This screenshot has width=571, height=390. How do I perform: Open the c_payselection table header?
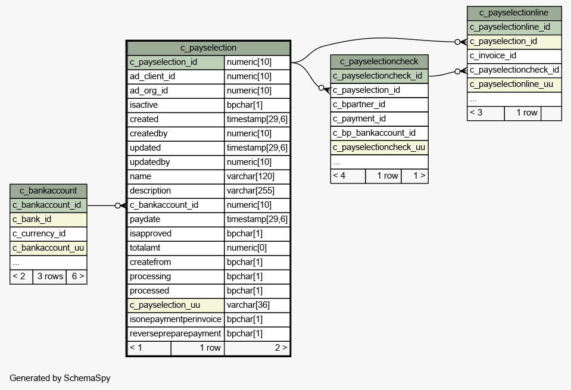click(208, 48)
